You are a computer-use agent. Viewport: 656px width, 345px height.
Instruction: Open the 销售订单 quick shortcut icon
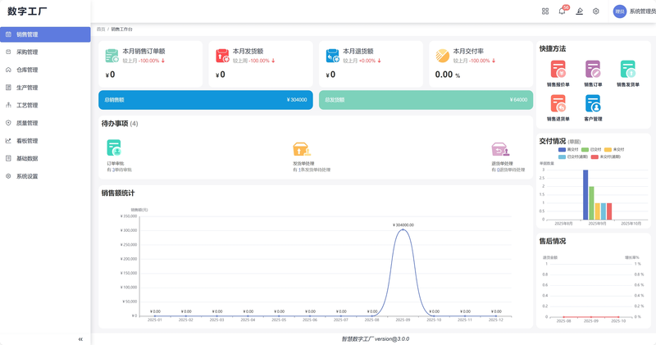593,70
